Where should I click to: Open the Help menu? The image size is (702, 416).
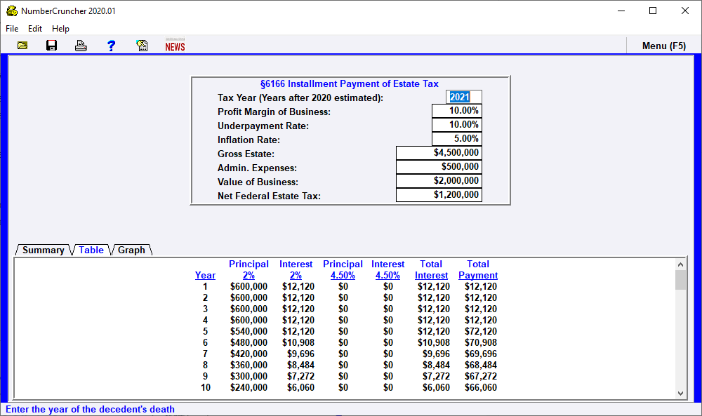[x=60, y=29]
